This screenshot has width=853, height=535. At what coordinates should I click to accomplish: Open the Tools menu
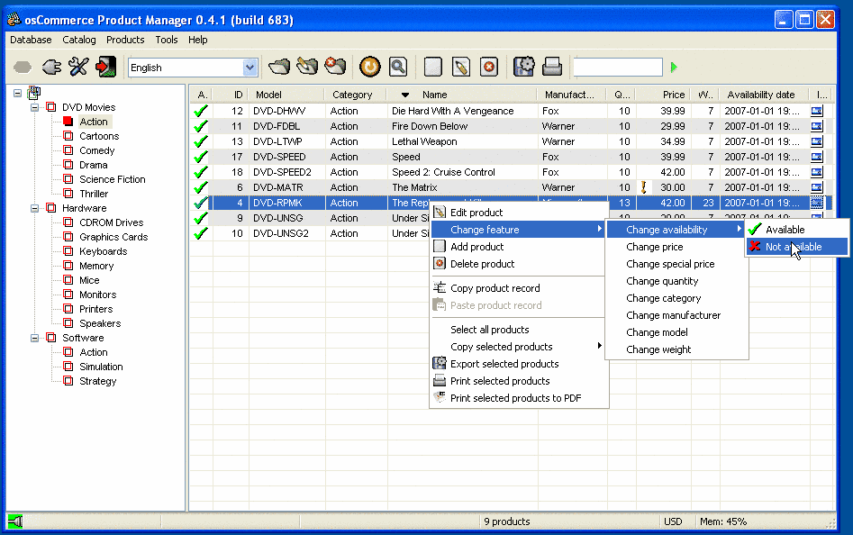[167, 40]
